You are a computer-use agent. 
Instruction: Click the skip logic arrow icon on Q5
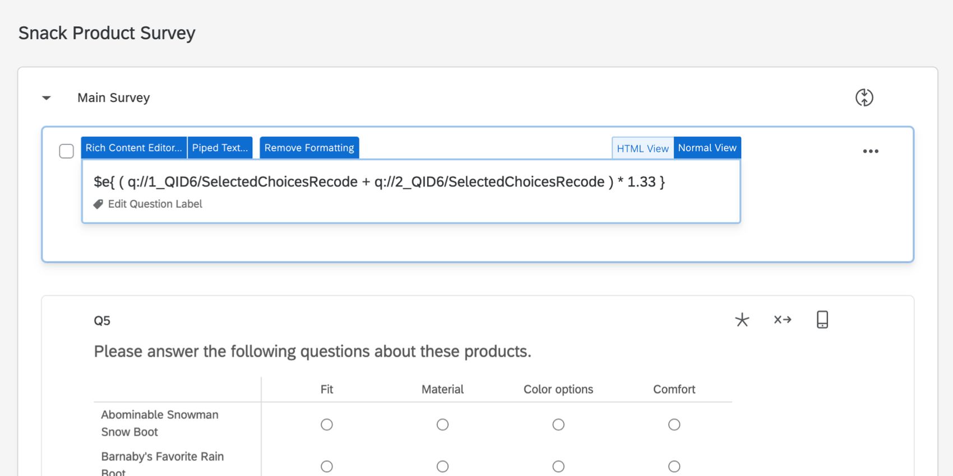pyautogui.click(x=782, y=320)
